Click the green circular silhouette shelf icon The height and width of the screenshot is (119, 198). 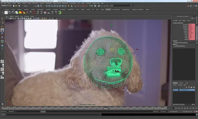(x=59, y=12)
